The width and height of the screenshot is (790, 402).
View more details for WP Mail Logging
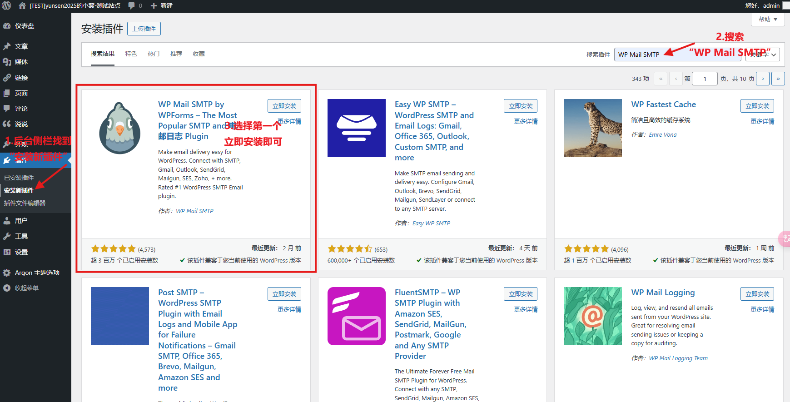[762, 309]
